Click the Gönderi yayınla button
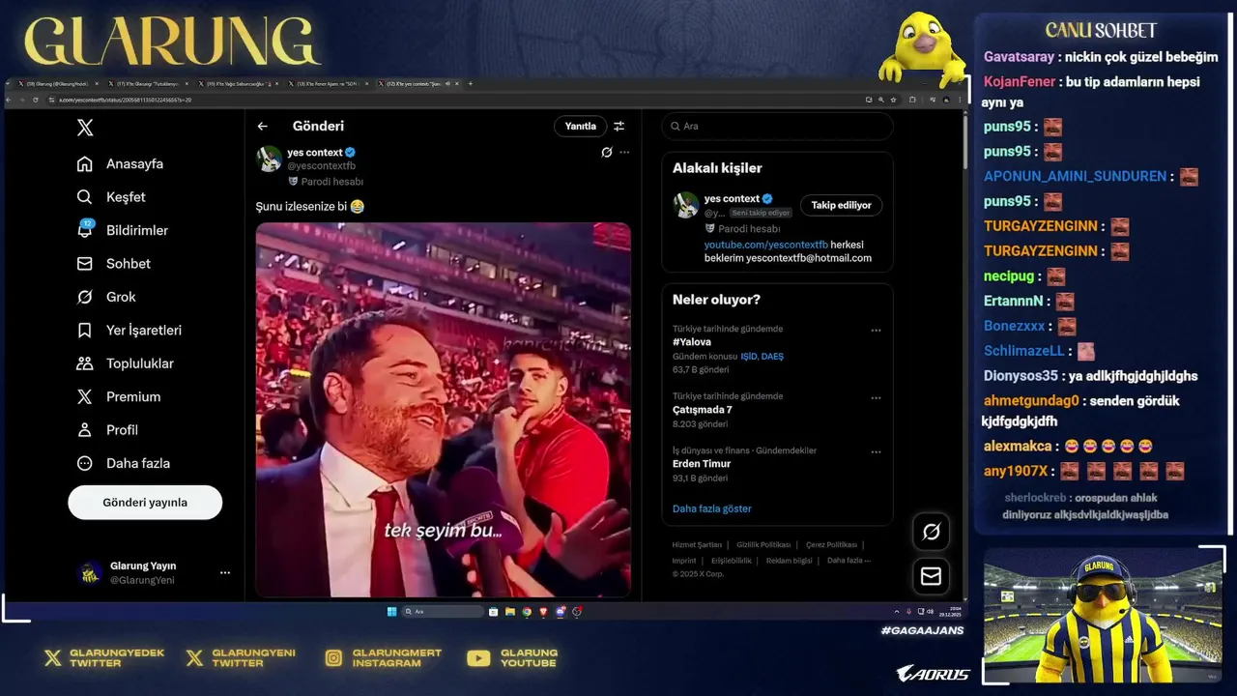The width and height of the screenshot is (1237, 696). click(145, 503)
